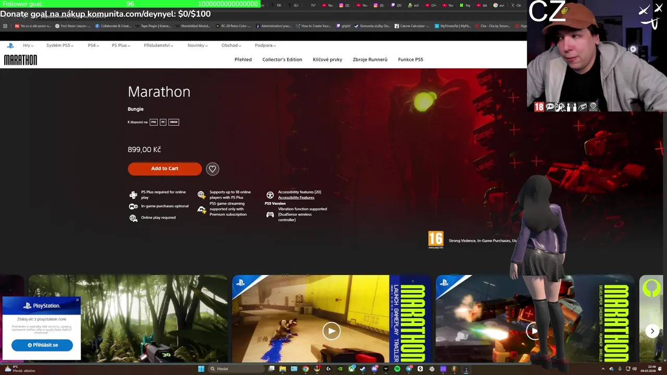Open the RC-20 Retro Color bookmark
667x375 pixels.
pos(232,26)
